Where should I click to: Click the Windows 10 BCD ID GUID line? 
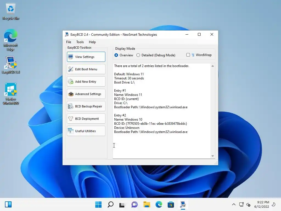[x=151, y=124]
